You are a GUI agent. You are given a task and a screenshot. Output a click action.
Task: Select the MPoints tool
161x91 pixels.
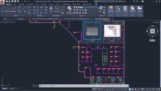pos(8,9)
